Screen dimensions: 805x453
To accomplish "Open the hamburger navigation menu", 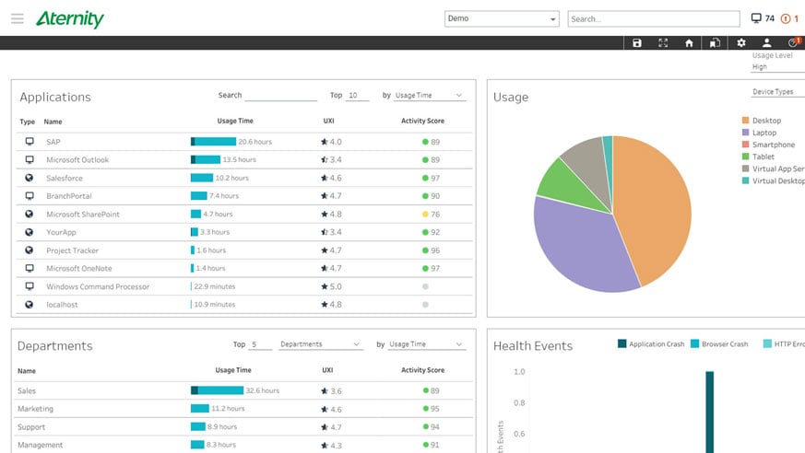I will pyautogui.click(x=18, y=19).
